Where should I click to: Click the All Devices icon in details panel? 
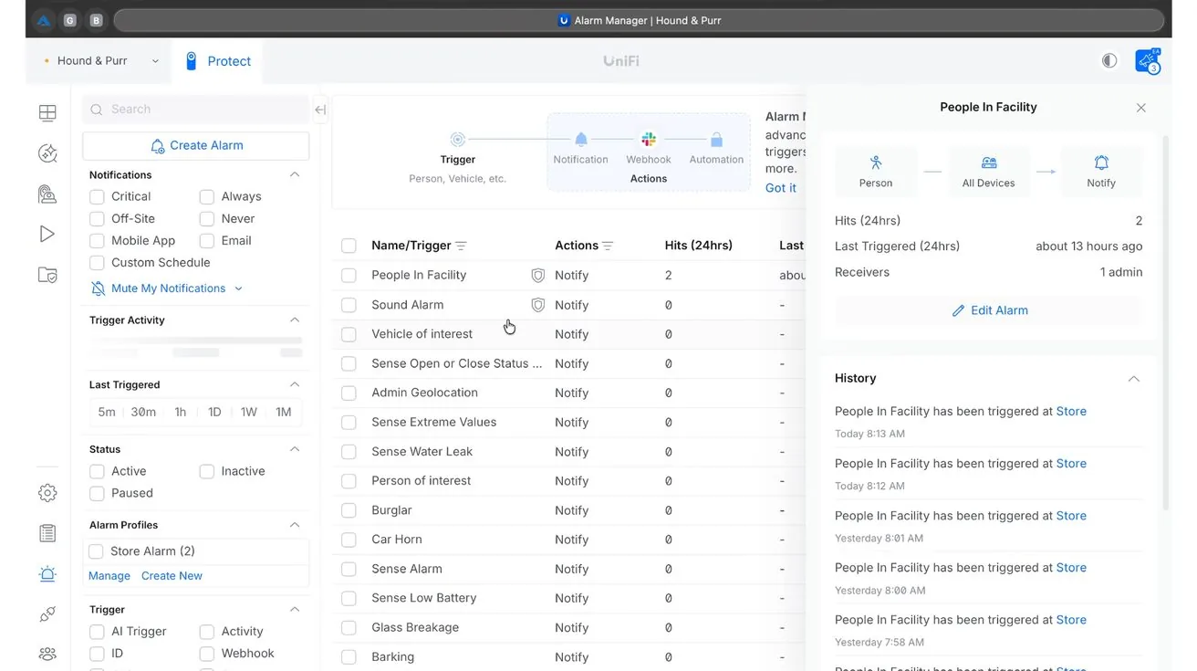point(989,163)
